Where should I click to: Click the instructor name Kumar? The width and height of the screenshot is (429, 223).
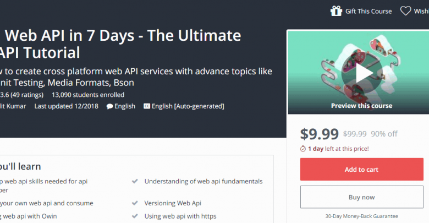click(x=16, y=106)
